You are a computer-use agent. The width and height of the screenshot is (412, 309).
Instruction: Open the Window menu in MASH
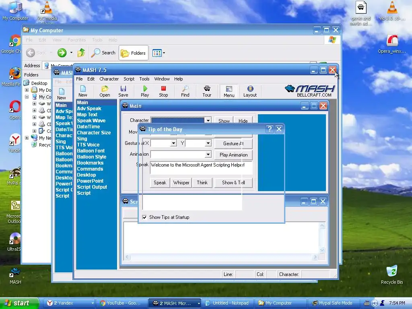tap(162, 79)
